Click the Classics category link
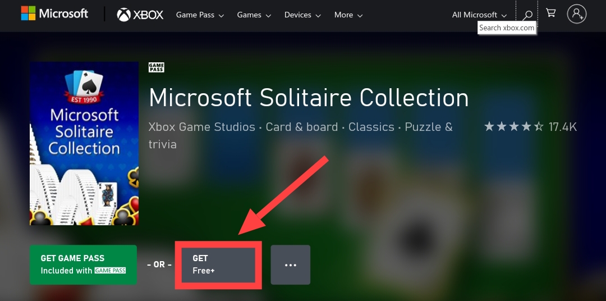 tap(371, 127)
